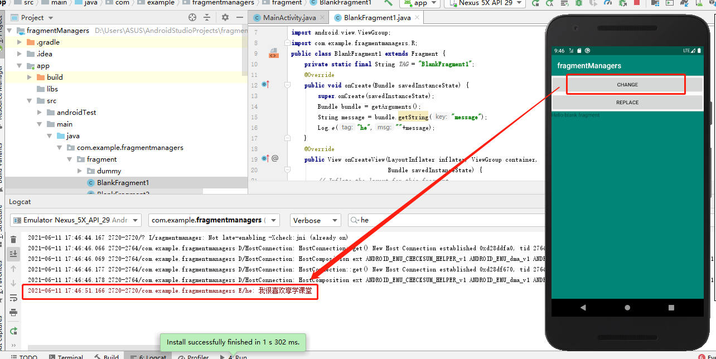Open the Profiler tool window tab
The height and width of the screenshot is (359, 716).
(193, 356)
